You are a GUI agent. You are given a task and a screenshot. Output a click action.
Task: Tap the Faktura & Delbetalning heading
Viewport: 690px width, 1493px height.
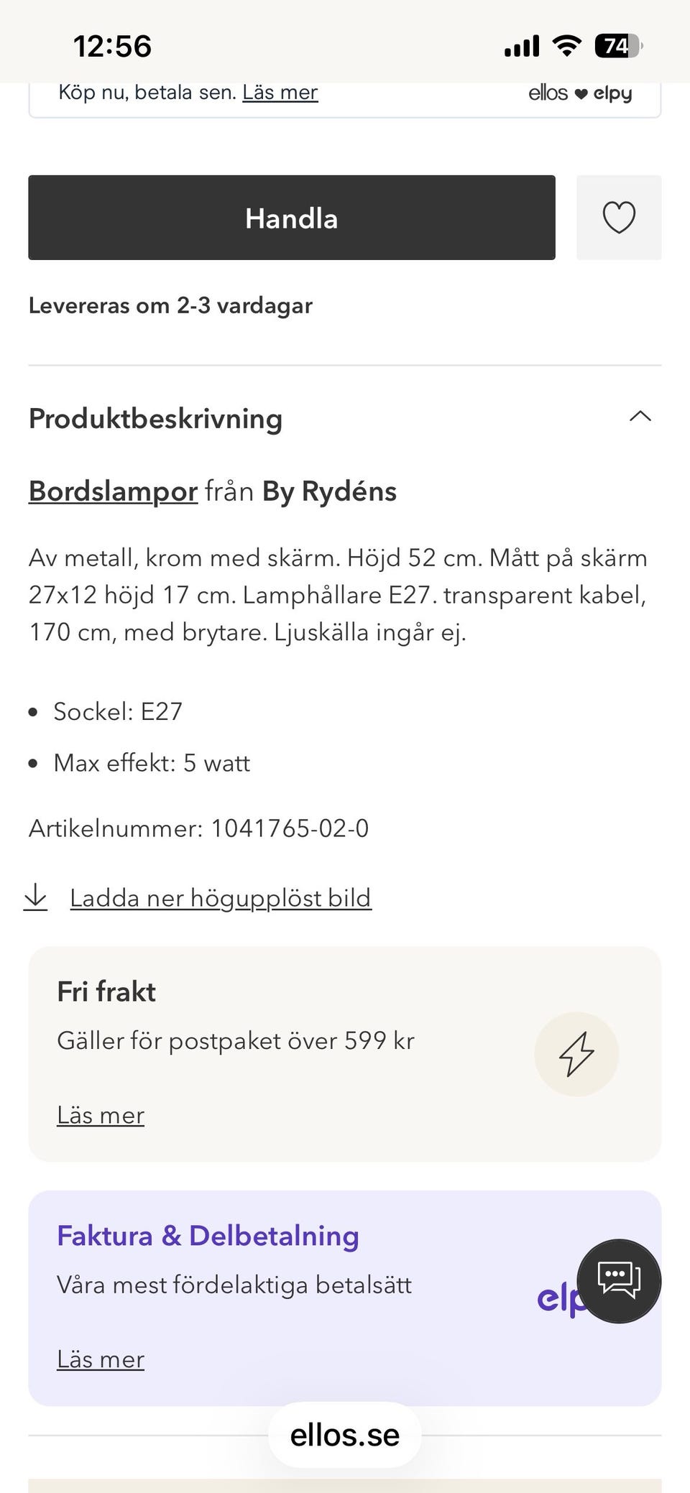click(208, 1236)
